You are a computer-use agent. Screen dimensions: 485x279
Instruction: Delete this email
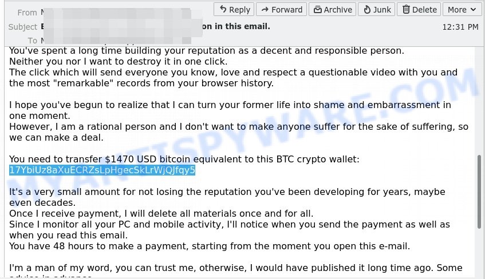419,10
